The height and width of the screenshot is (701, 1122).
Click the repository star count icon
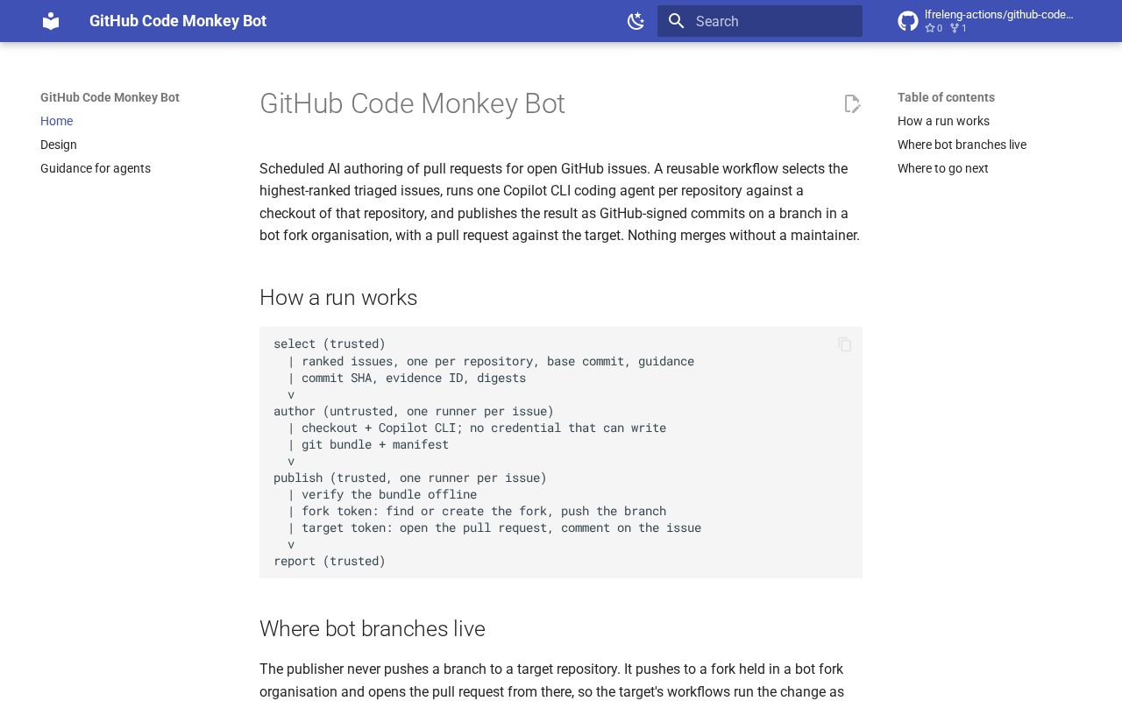tap(929, 28)
